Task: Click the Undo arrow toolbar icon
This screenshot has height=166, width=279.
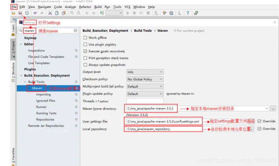Action: coord(35,13)
